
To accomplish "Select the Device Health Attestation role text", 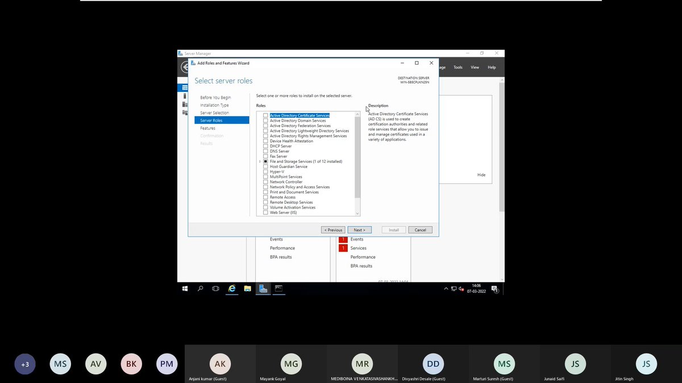I will coord(292,141).
